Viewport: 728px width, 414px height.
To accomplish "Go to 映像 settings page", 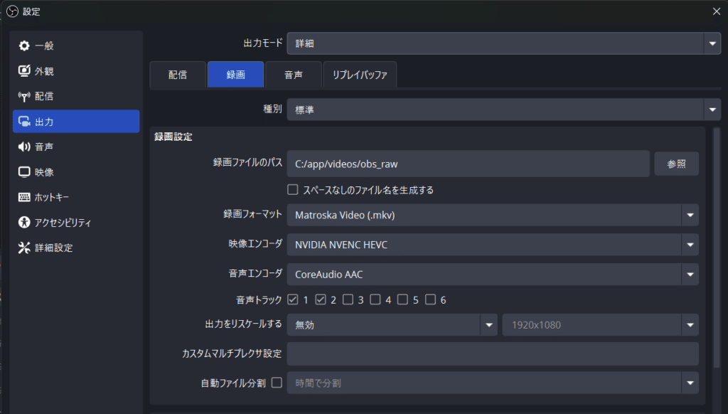I will [x=76, y=172].
